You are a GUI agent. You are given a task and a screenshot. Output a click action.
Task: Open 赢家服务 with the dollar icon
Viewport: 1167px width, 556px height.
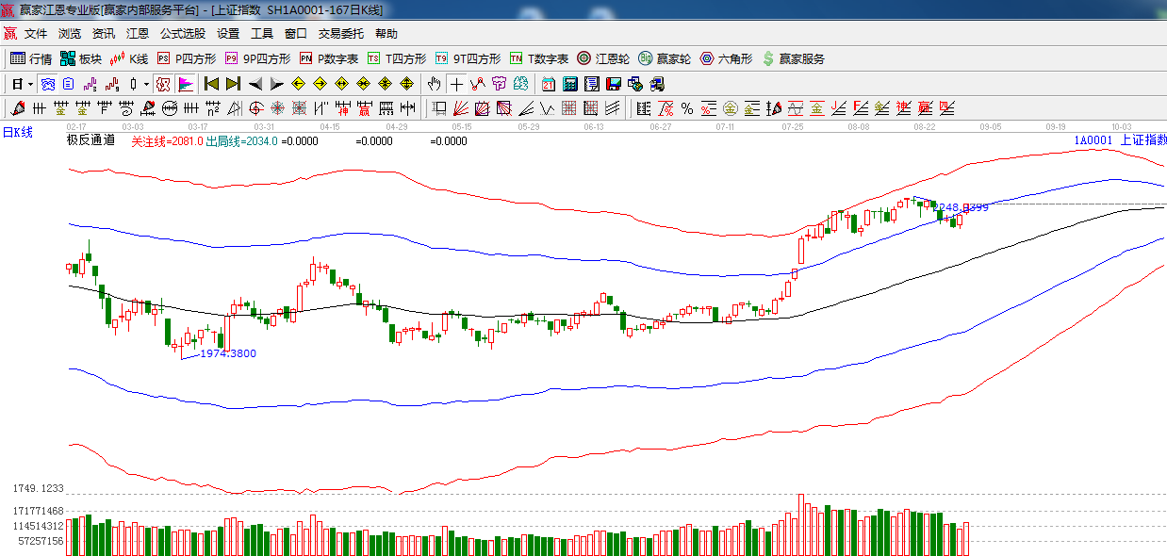point(792,58)
